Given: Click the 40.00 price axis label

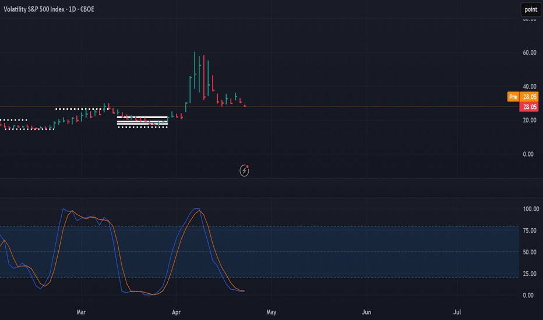Looking at the screenshot, I should click(x=530, y=87).
